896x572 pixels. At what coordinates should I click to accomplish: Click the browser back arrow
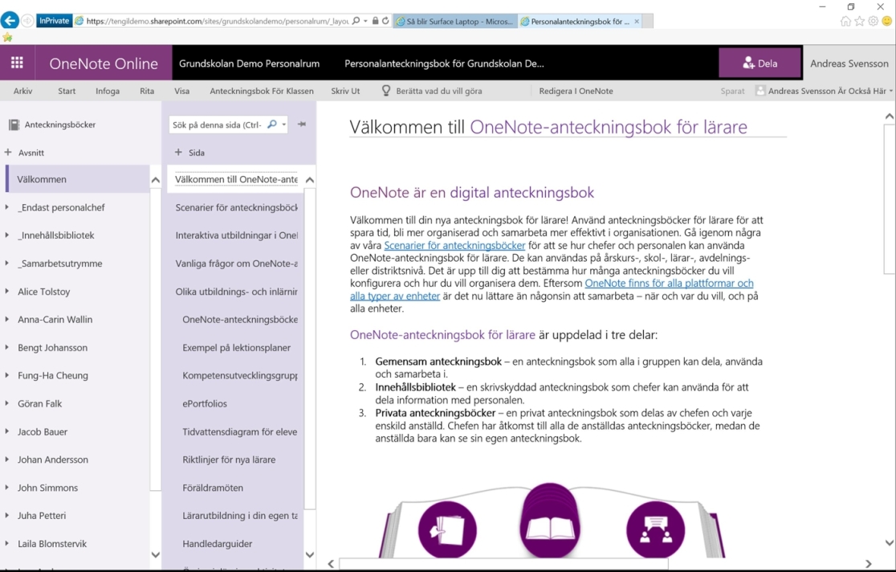11,20
